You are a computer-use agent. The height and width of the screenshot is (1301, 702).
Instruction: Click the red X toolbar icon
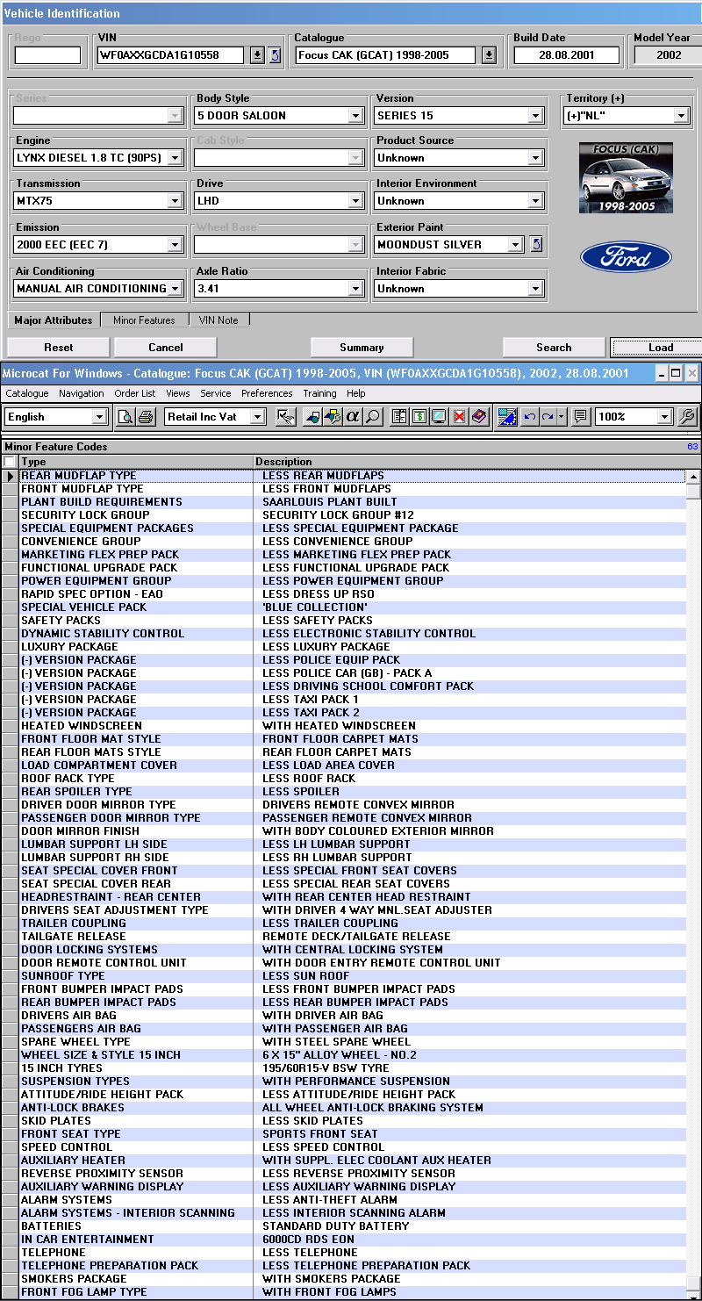[x=459, y=417]
